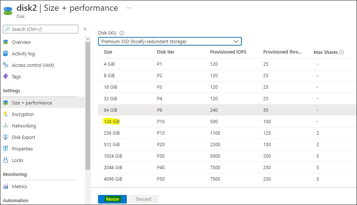Image resolution: width=357 pixels, height=205 pixels.
Task: Click the Disk SKU info icon
Action: pos(122,33)
